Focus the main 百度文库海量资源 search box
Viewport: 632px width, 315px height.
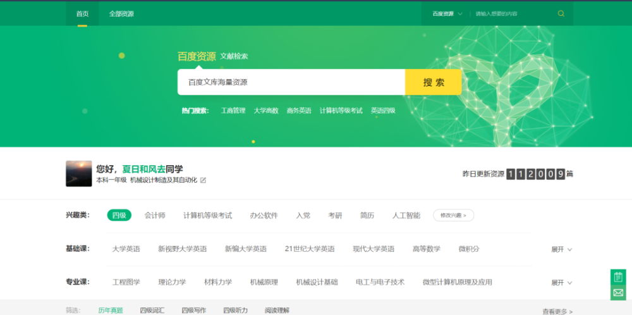click(291, 82)
